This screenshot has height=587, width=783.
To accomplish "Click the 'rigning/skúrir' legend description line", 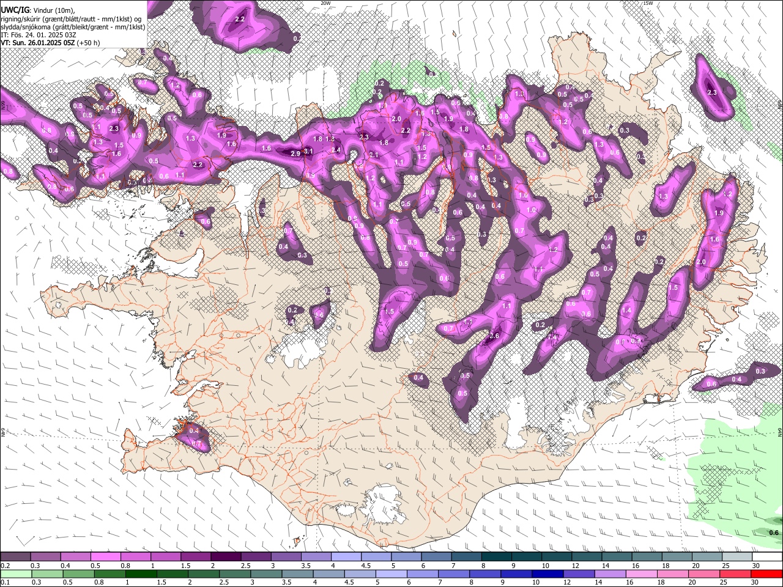I will tap(72, 19).
